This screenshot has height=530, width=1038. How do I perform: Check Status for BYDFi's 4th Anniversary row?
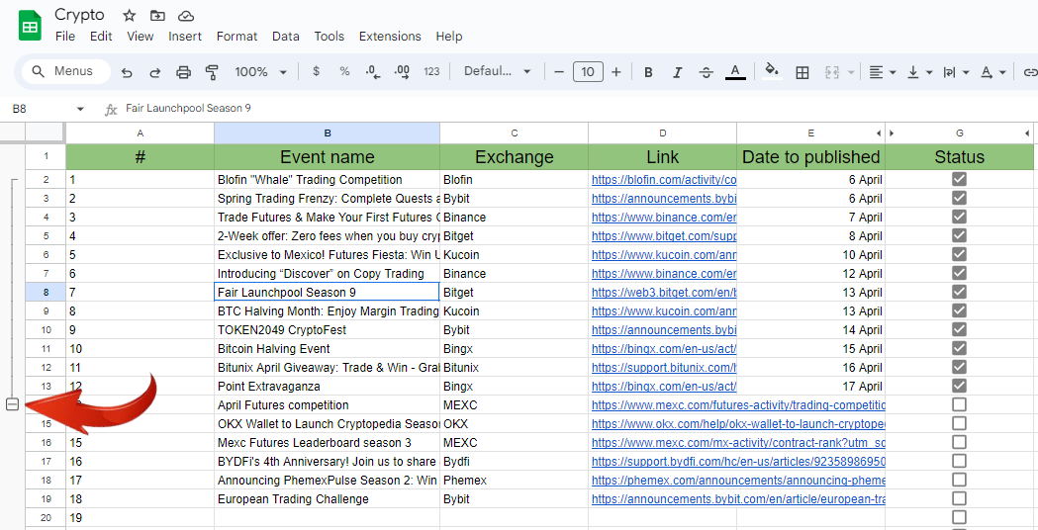(959, 461)
